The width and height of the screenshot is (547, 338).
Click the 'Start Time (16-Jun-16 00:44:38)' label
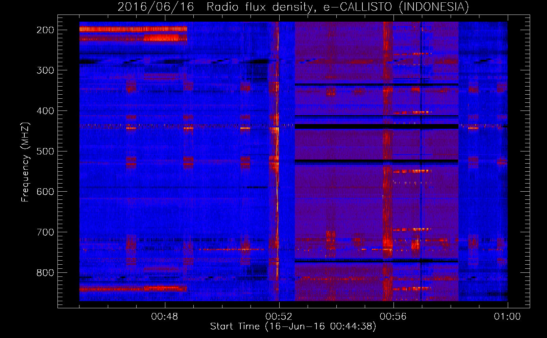point(293,326)
